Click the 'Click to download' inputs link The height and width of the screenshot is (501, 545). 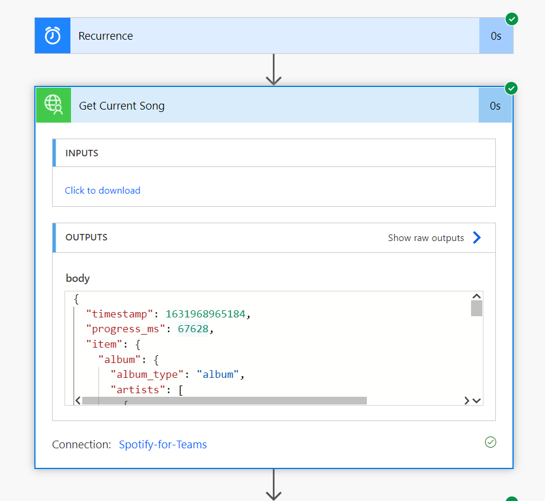(x=102, y=190)
